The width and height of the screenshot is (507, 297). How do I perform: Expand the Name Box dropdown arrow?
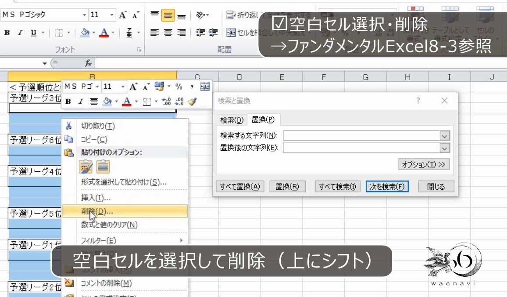pos(45,63)
